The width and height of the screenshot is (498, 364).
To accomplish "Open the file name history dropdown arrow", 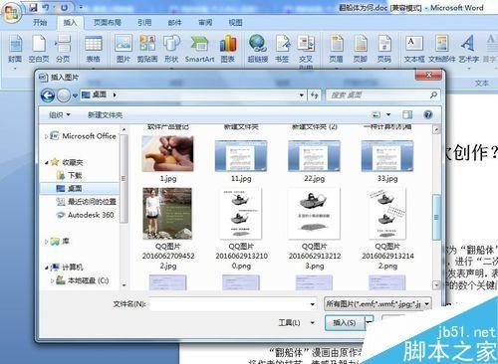I will point(312,304).
